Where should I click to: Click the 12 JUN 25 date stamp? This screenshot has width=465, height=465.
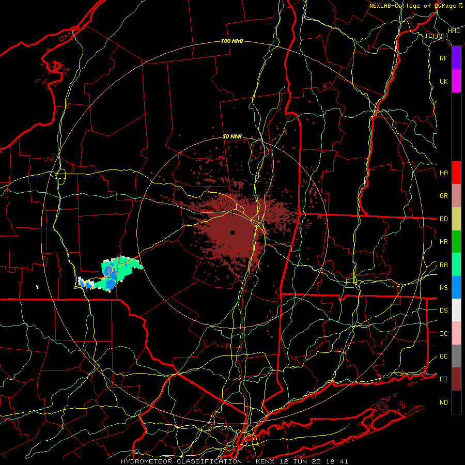click(302, 461)
